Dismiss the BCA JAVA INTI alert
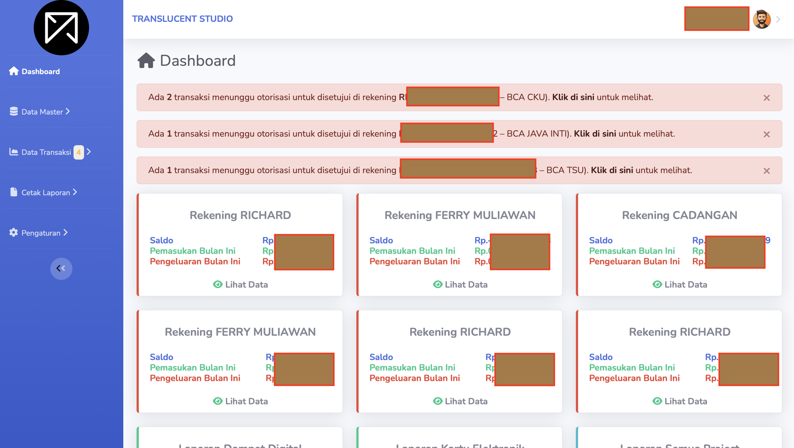 coord(767,134)
